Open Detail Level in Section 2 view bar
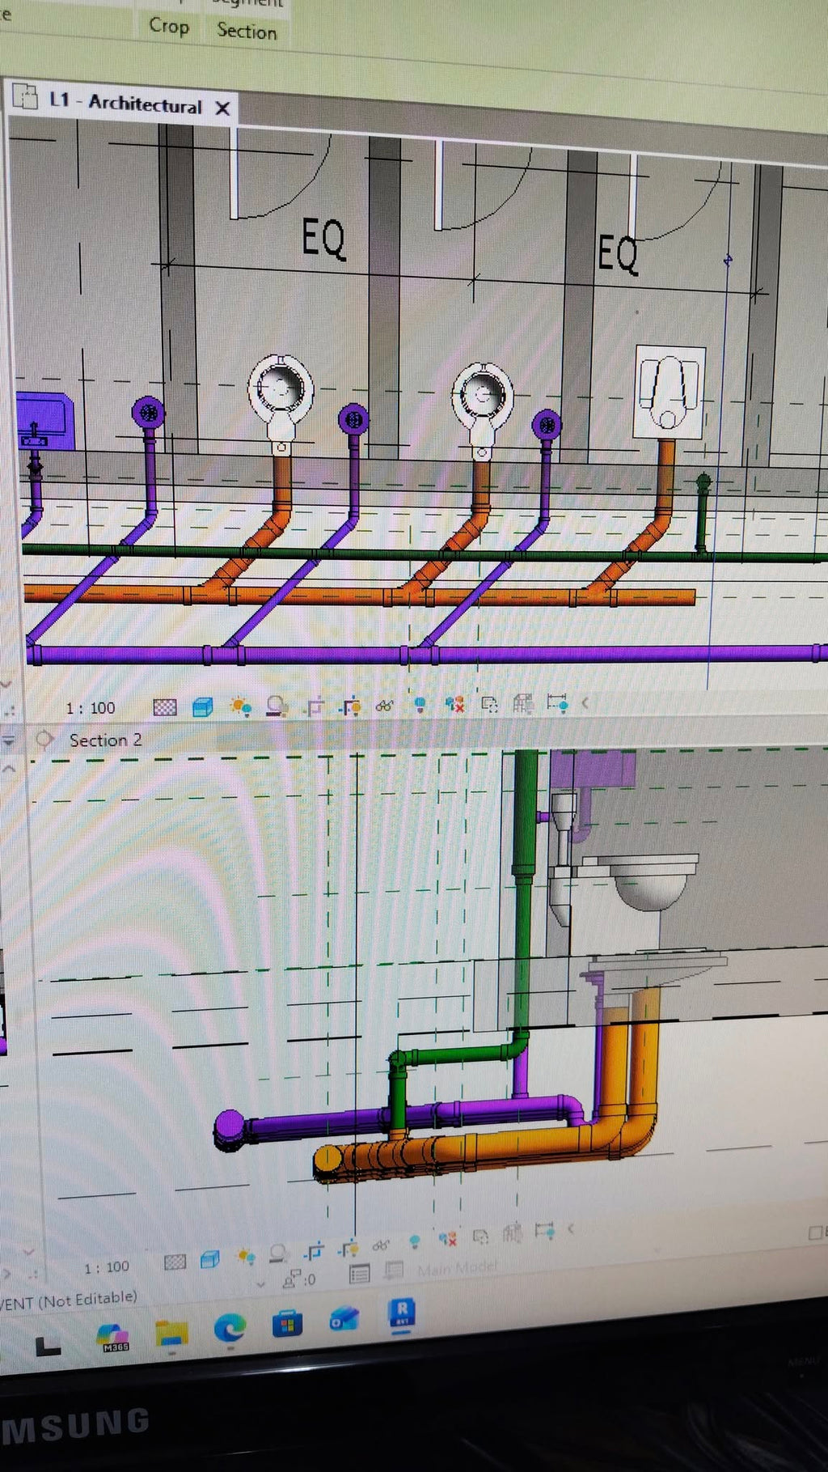 point(175,1262)
